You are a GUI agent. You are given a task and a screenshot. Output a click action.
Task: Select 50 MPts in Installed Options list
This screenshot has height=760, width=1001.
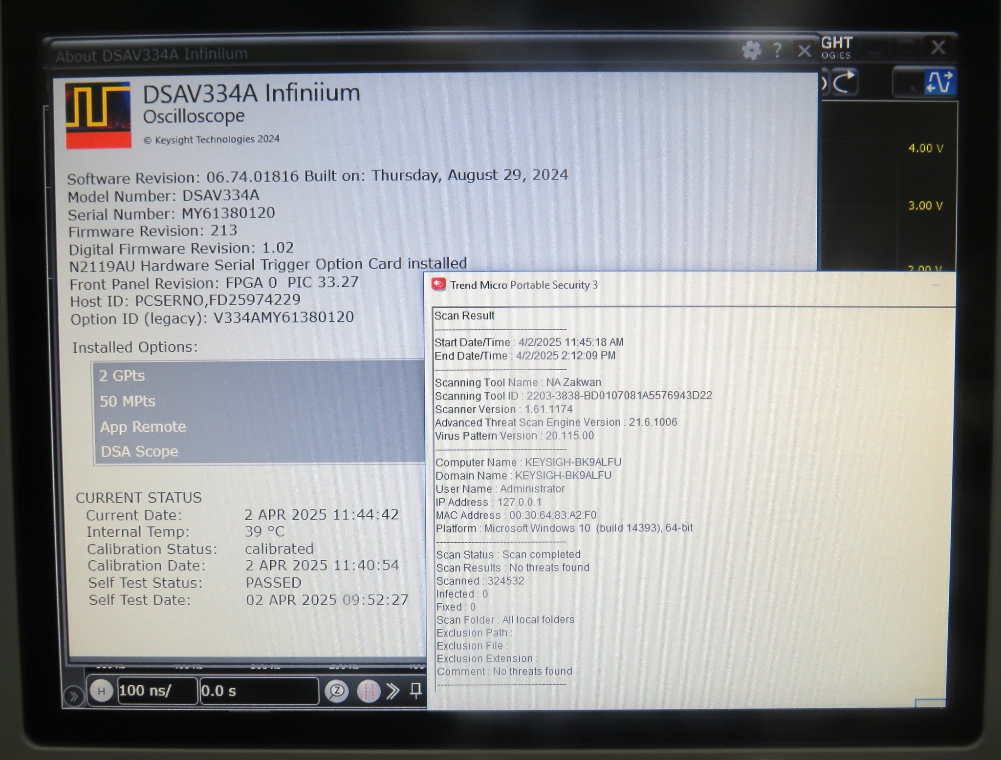[259, 401]
